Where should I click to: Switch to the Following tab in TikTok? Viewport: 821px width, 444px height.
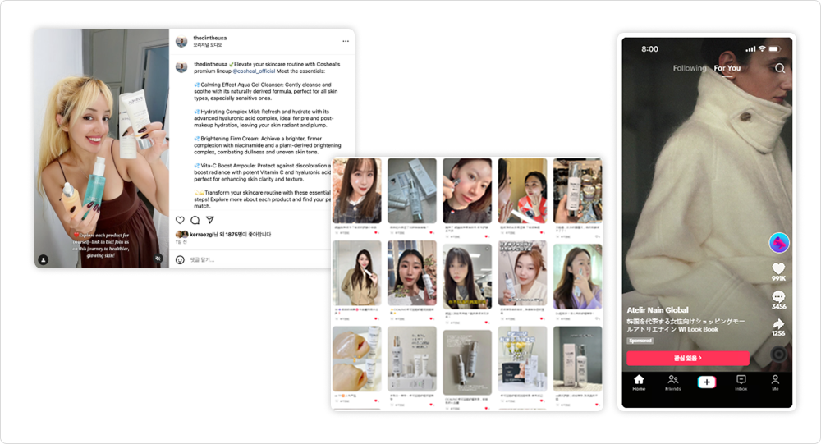[x=689, y=68]
